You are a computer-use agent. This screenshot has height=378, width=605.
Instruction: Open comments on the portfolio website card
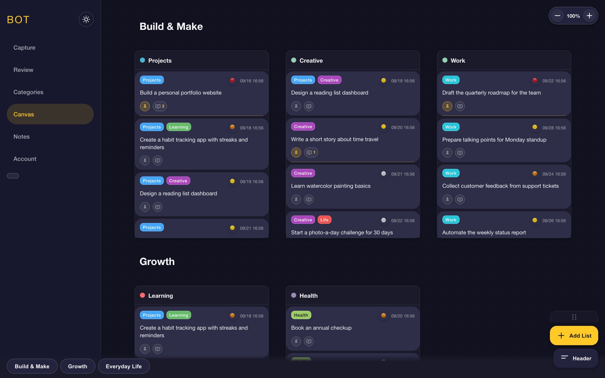(x=160, y=106)
